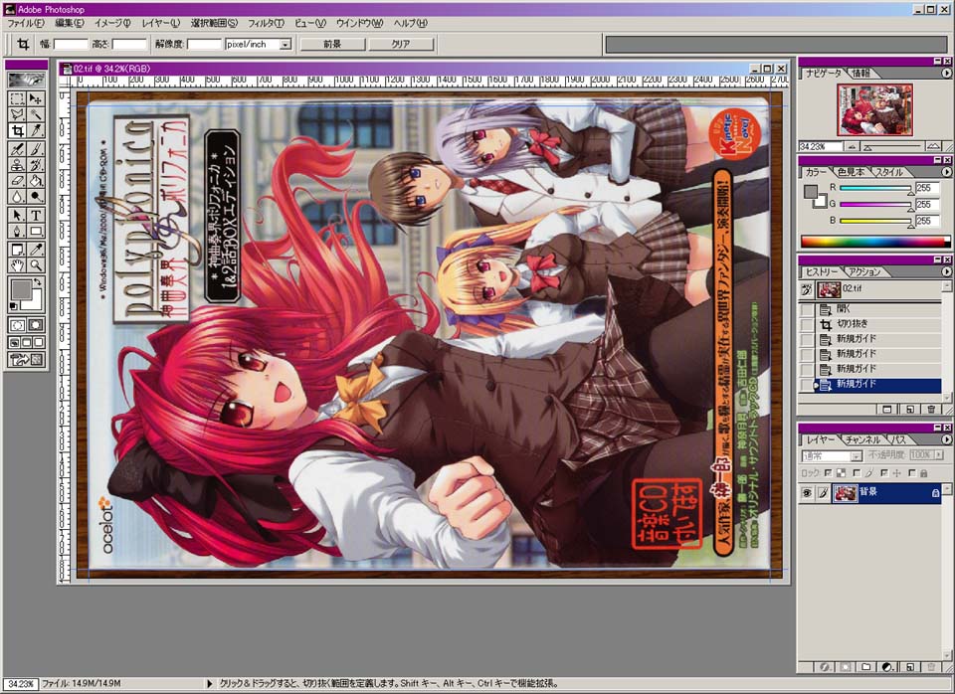Viewport: 955px width, 694px height.
Task: Create new snapshot in History palette
Action: pyautogui.click(x=909, y=409)
